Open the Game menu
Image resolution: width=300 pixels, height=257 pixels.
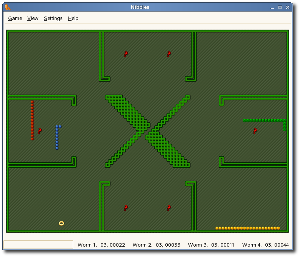[x=15, y=18]
